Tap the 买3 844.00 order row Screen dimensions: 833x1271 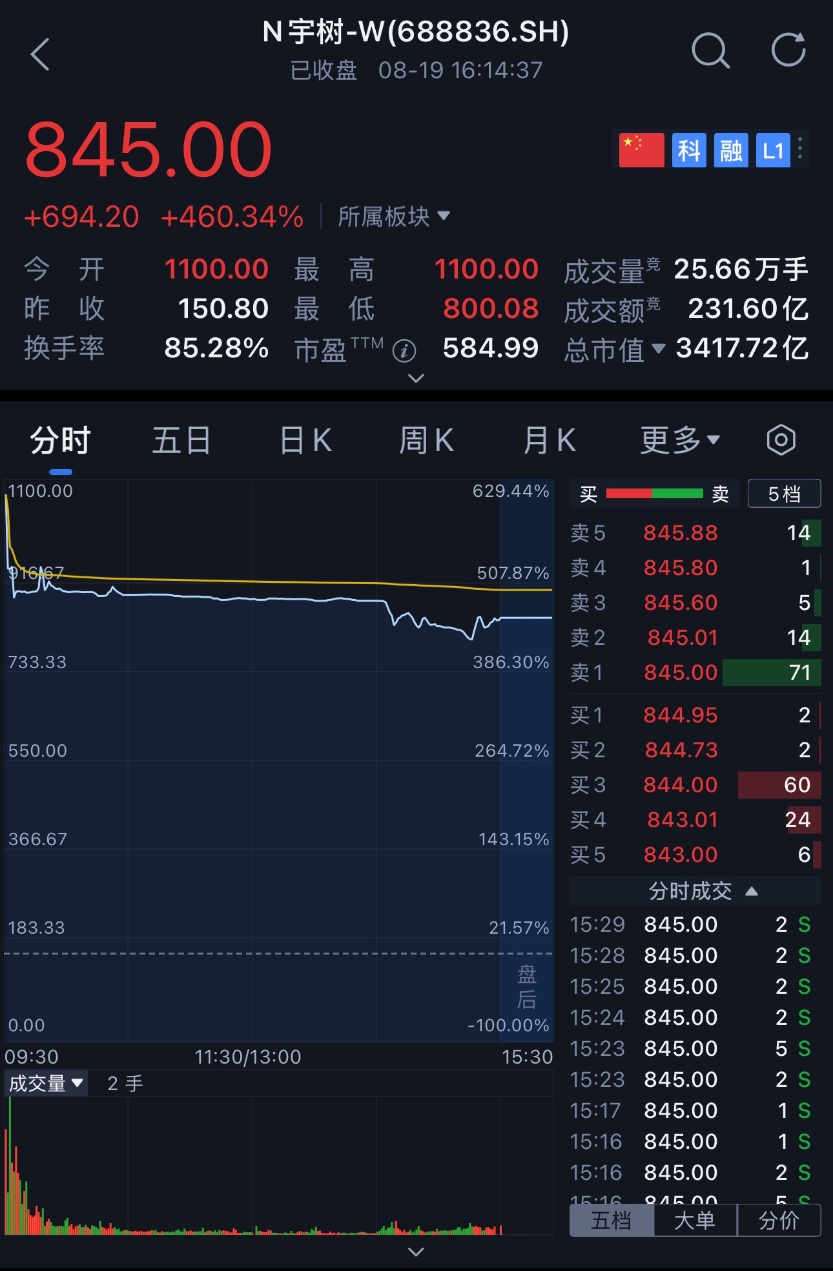(695, 784)
